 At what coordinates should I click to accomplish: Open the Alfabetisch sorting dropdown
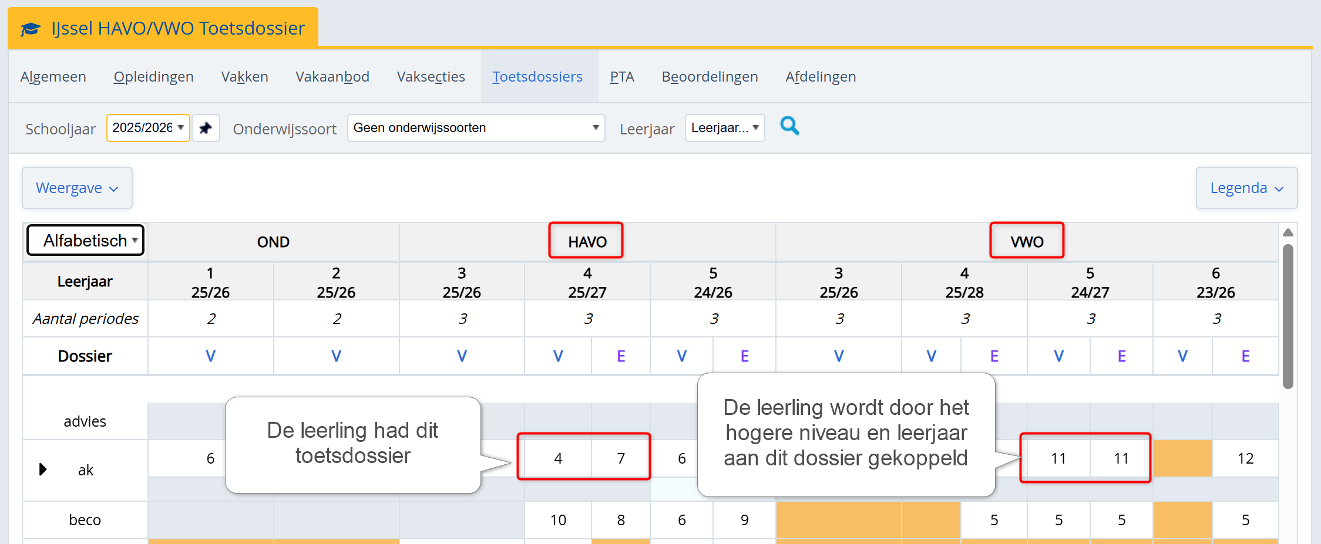point(86,241)
